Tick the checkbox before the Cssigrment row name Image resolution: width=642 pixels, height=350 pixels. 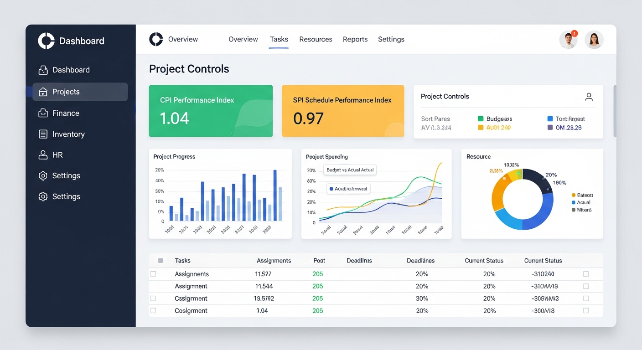coord(153,299)
